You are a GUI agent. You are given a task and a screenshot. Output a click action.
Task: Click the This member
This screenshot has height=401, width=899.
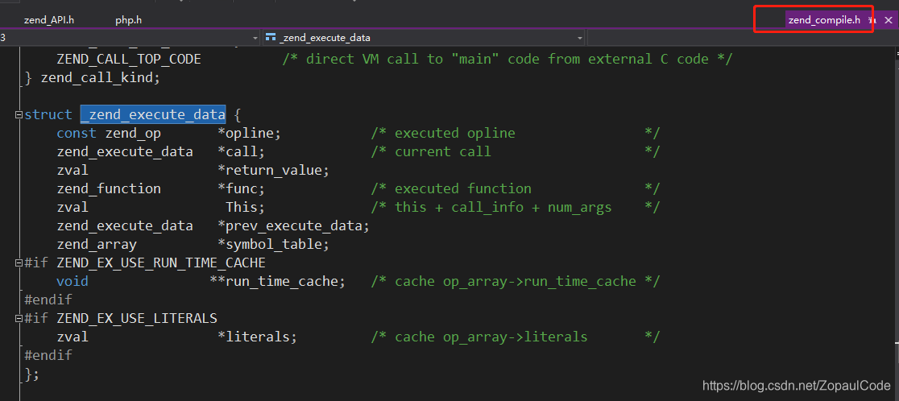click(246, 208)
